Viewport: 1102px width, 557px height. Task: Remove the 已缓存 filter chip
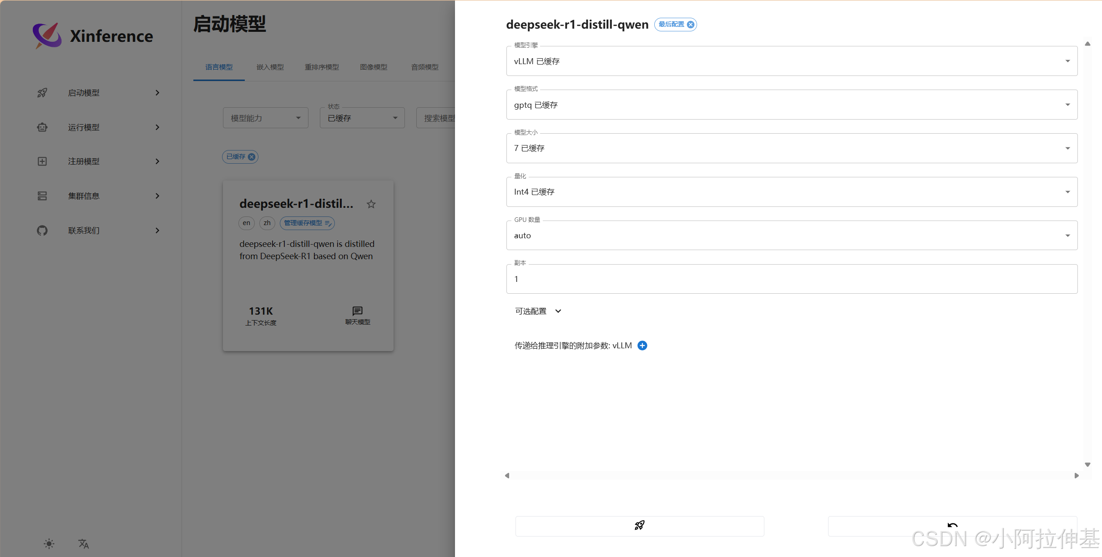(252, 157)
